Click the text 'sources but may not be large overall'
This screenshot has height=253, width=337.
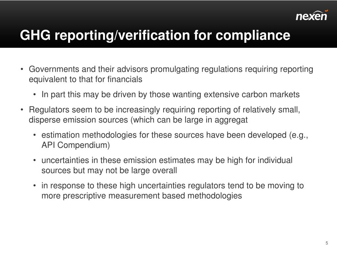(109, 170)
